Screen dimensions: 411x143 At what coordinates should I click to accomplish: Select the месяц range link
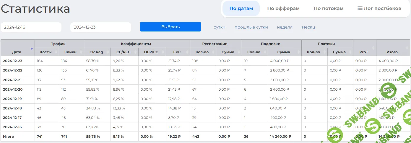(308, 27)
